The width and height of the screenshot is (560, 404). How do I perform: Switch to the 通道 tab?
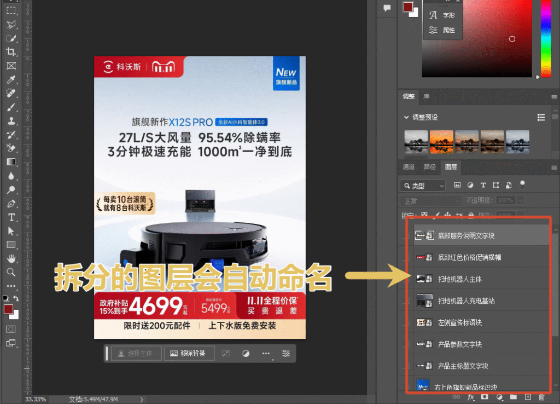click(409, 167)
